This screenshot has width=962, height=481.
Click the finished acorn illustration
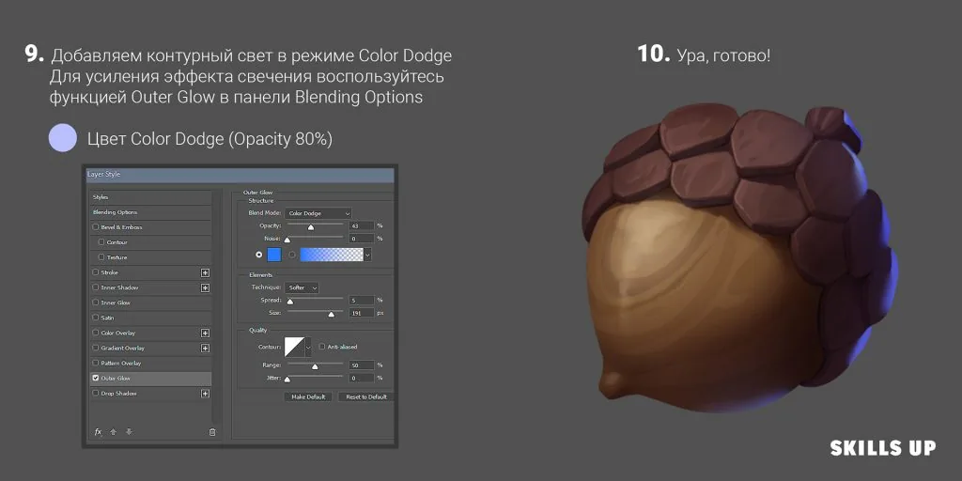[x=739, y=257]
